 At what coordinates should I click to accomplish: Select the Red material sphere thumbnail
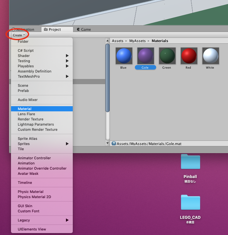pyautogui.click(x=189, y=56)
